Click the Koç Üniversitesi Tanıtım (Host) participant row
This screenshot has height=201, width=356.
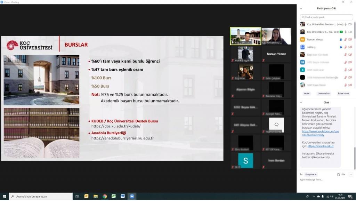(326, 24)
